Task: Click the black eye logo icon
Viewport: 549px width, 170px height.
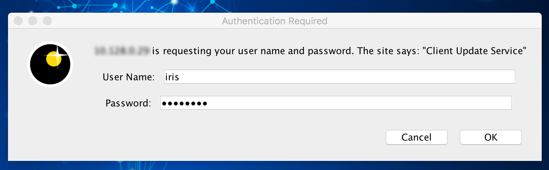Action: tap(50, 64)
